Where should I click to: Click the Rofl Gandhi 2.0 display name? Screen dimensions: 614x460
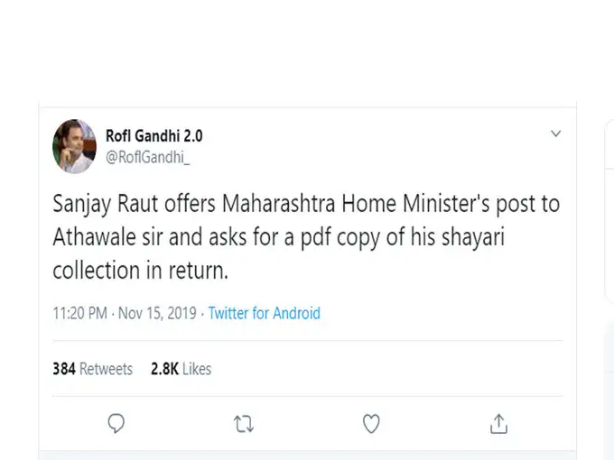[x=155, y=136]
